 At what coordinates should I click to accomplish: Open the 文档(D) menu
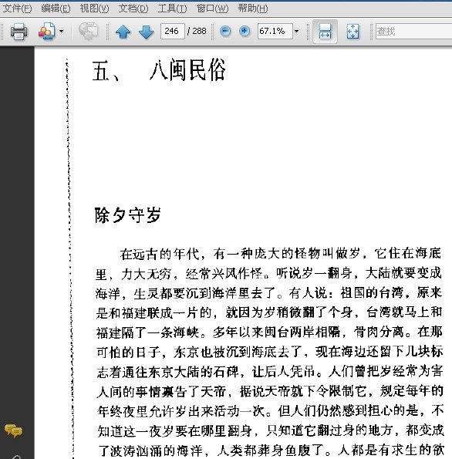pyautogui.click(x=133, y=8)
